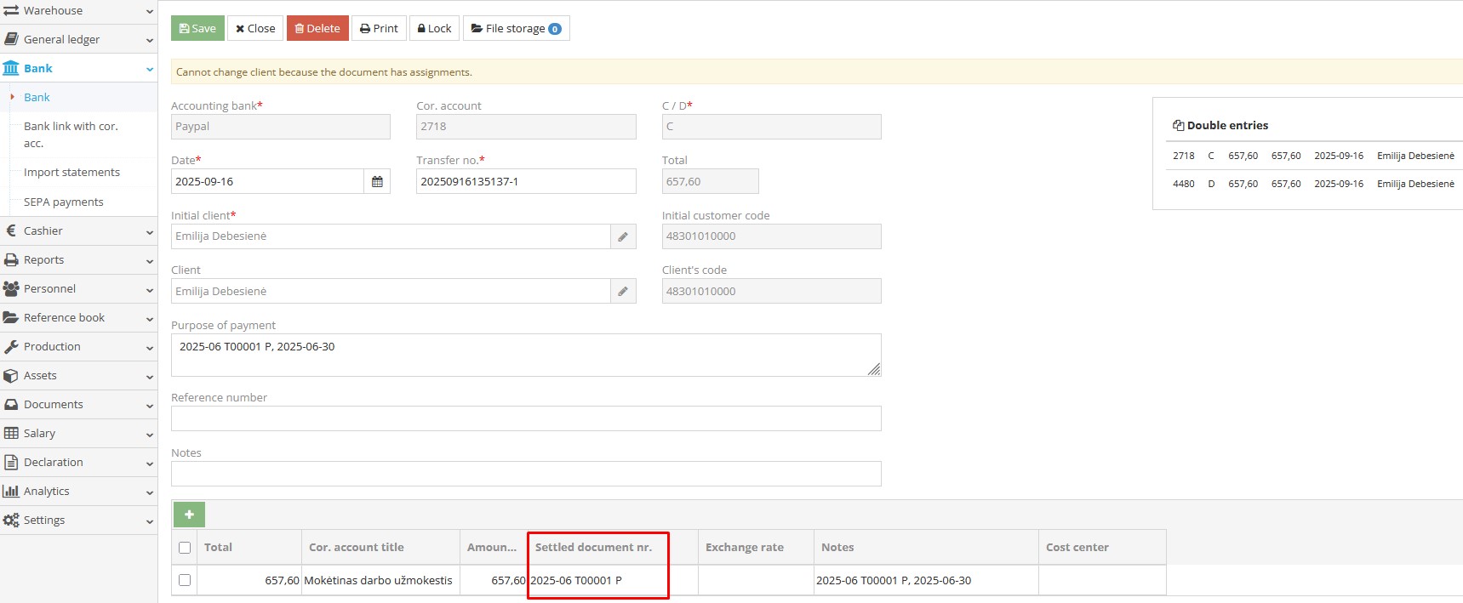Screen dimensions: 1463x603
Task: Expand the Salary sidebar section
Action: point(78,433)
